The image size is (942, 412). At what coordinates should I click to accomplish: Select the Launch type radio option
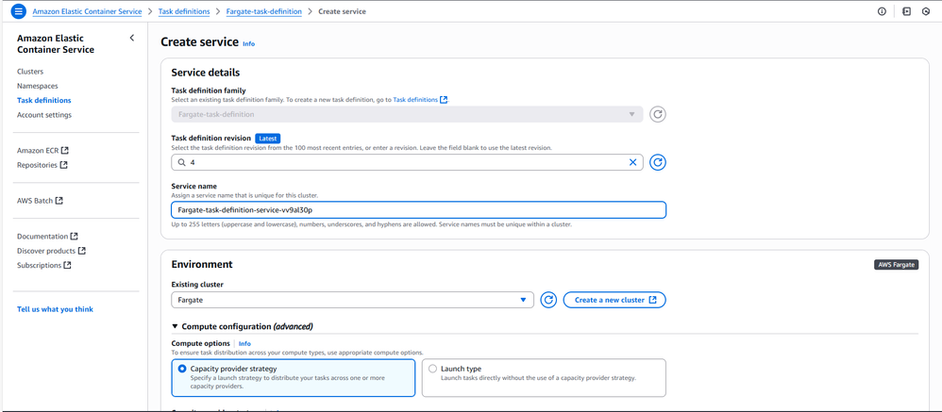pos(433,369)
